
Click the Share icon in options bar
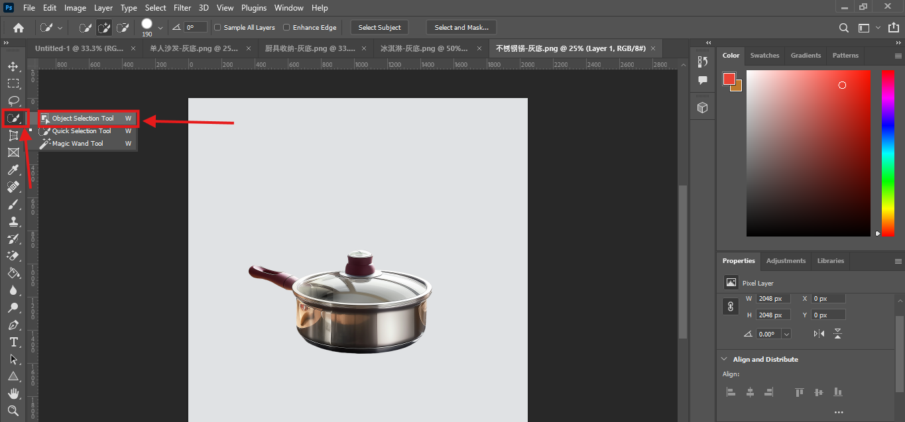coord(895,28)
